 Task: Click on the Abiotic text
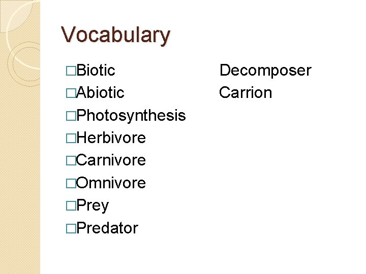click(x=100, y=92)
